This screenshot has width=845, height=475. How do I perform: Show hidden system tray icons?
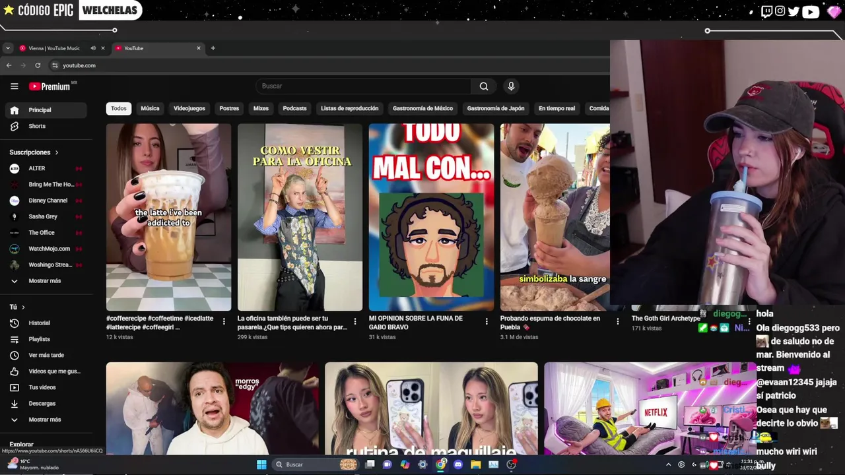668,464
